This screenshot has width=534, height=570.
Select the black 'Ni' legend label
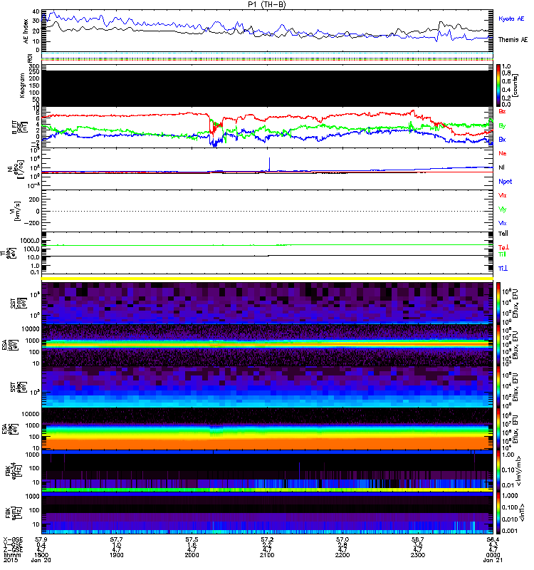tap(502, 167)
